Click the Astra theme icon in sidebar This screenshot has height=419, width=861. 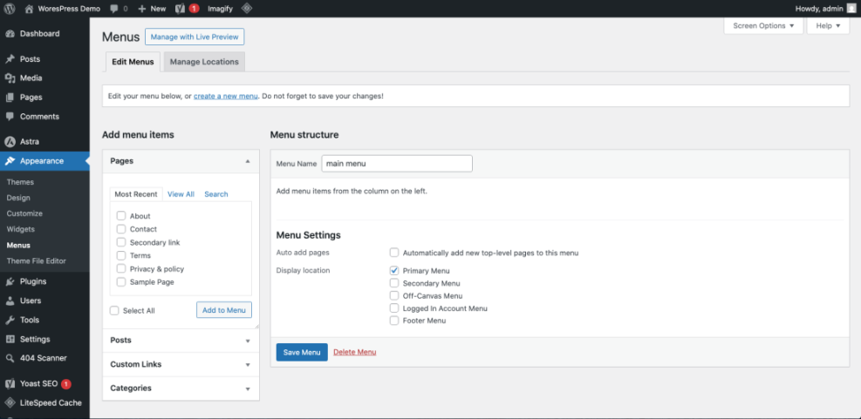[10, 141]
